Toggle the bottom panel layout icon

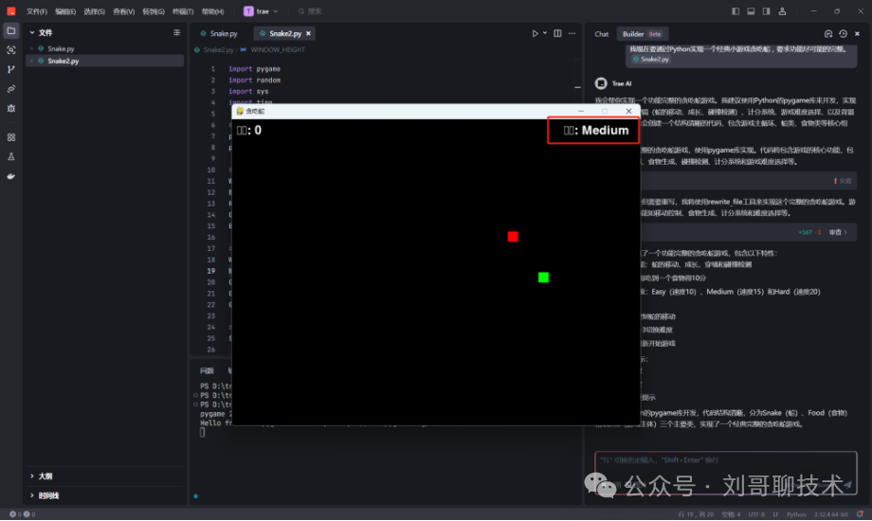tap(751, 11)
